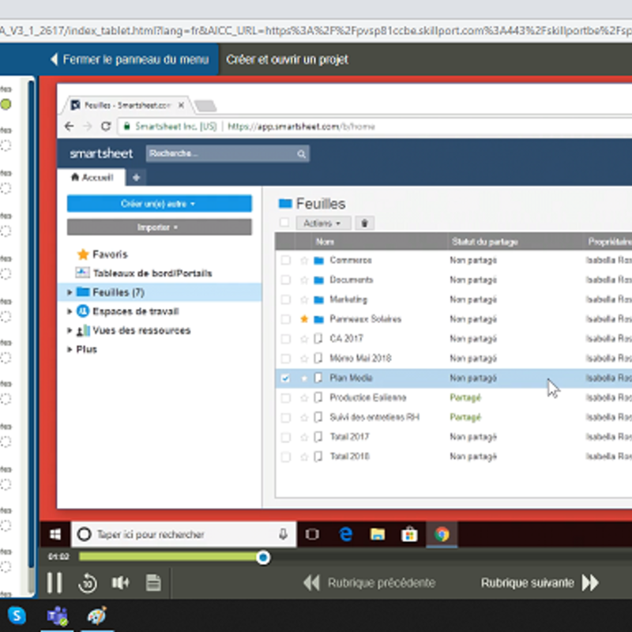Switch to the Accueil tab
The width and height of the screenshot is (632, 632).
92,177
